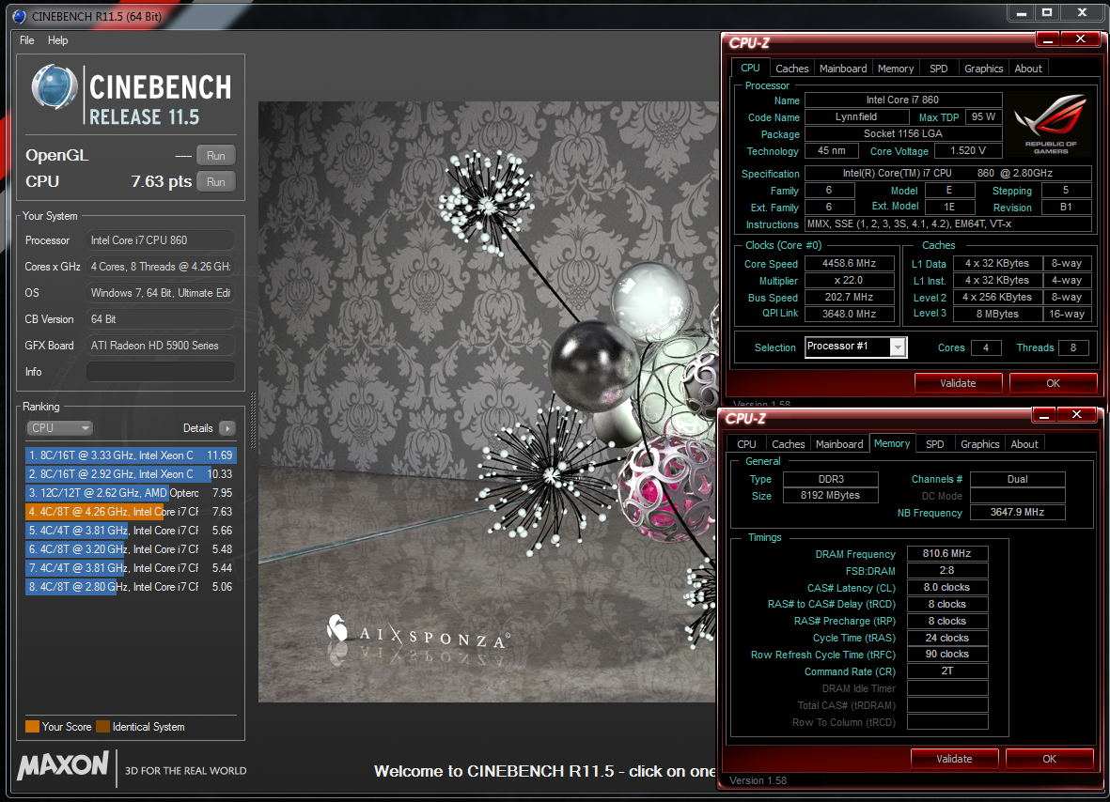The width and height of the screenshot is (1110, 802).
Task: Open the File menu in Cinebench
Action: (x=27, y=40)
